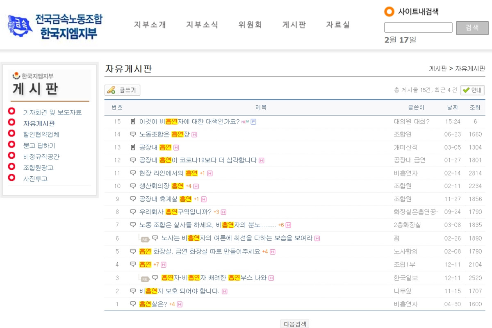Click the 검색 button
Image resolution: width=492 pixels, height=328 pixels.
472,28
